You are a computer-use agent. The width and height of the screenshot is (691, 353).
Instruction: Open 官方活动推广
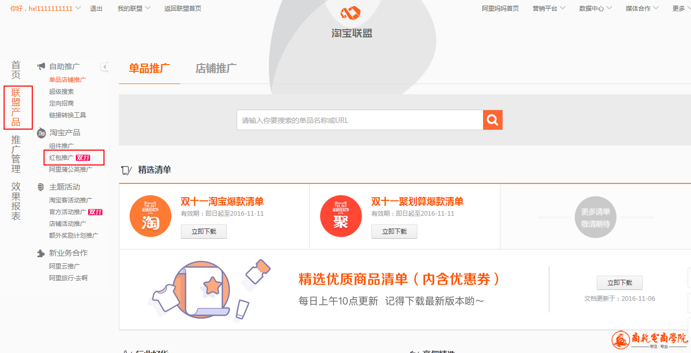[68, 212]
